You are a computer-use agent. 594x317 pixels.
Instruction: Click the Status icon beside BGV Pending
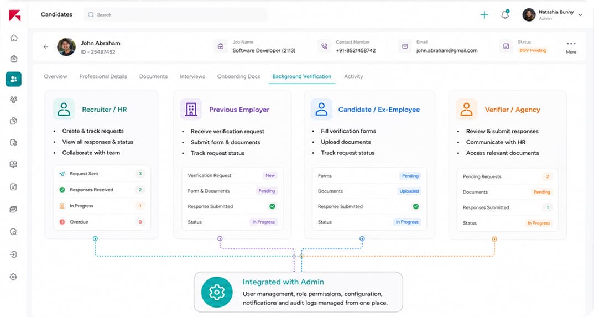tap(506, 46)
